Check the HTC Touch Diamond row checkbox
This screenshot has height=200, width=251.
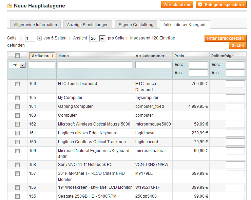tap(17, 84)
